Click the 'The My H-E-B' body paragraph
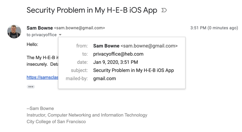Screen dimensions: 242x132 [x=42, y=58]
